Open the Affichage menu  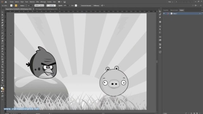(x=43, y=2)
